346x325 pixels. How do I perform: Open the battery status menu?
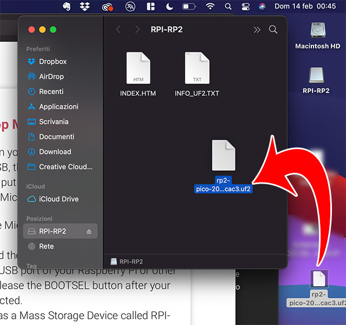pos(189,6)
